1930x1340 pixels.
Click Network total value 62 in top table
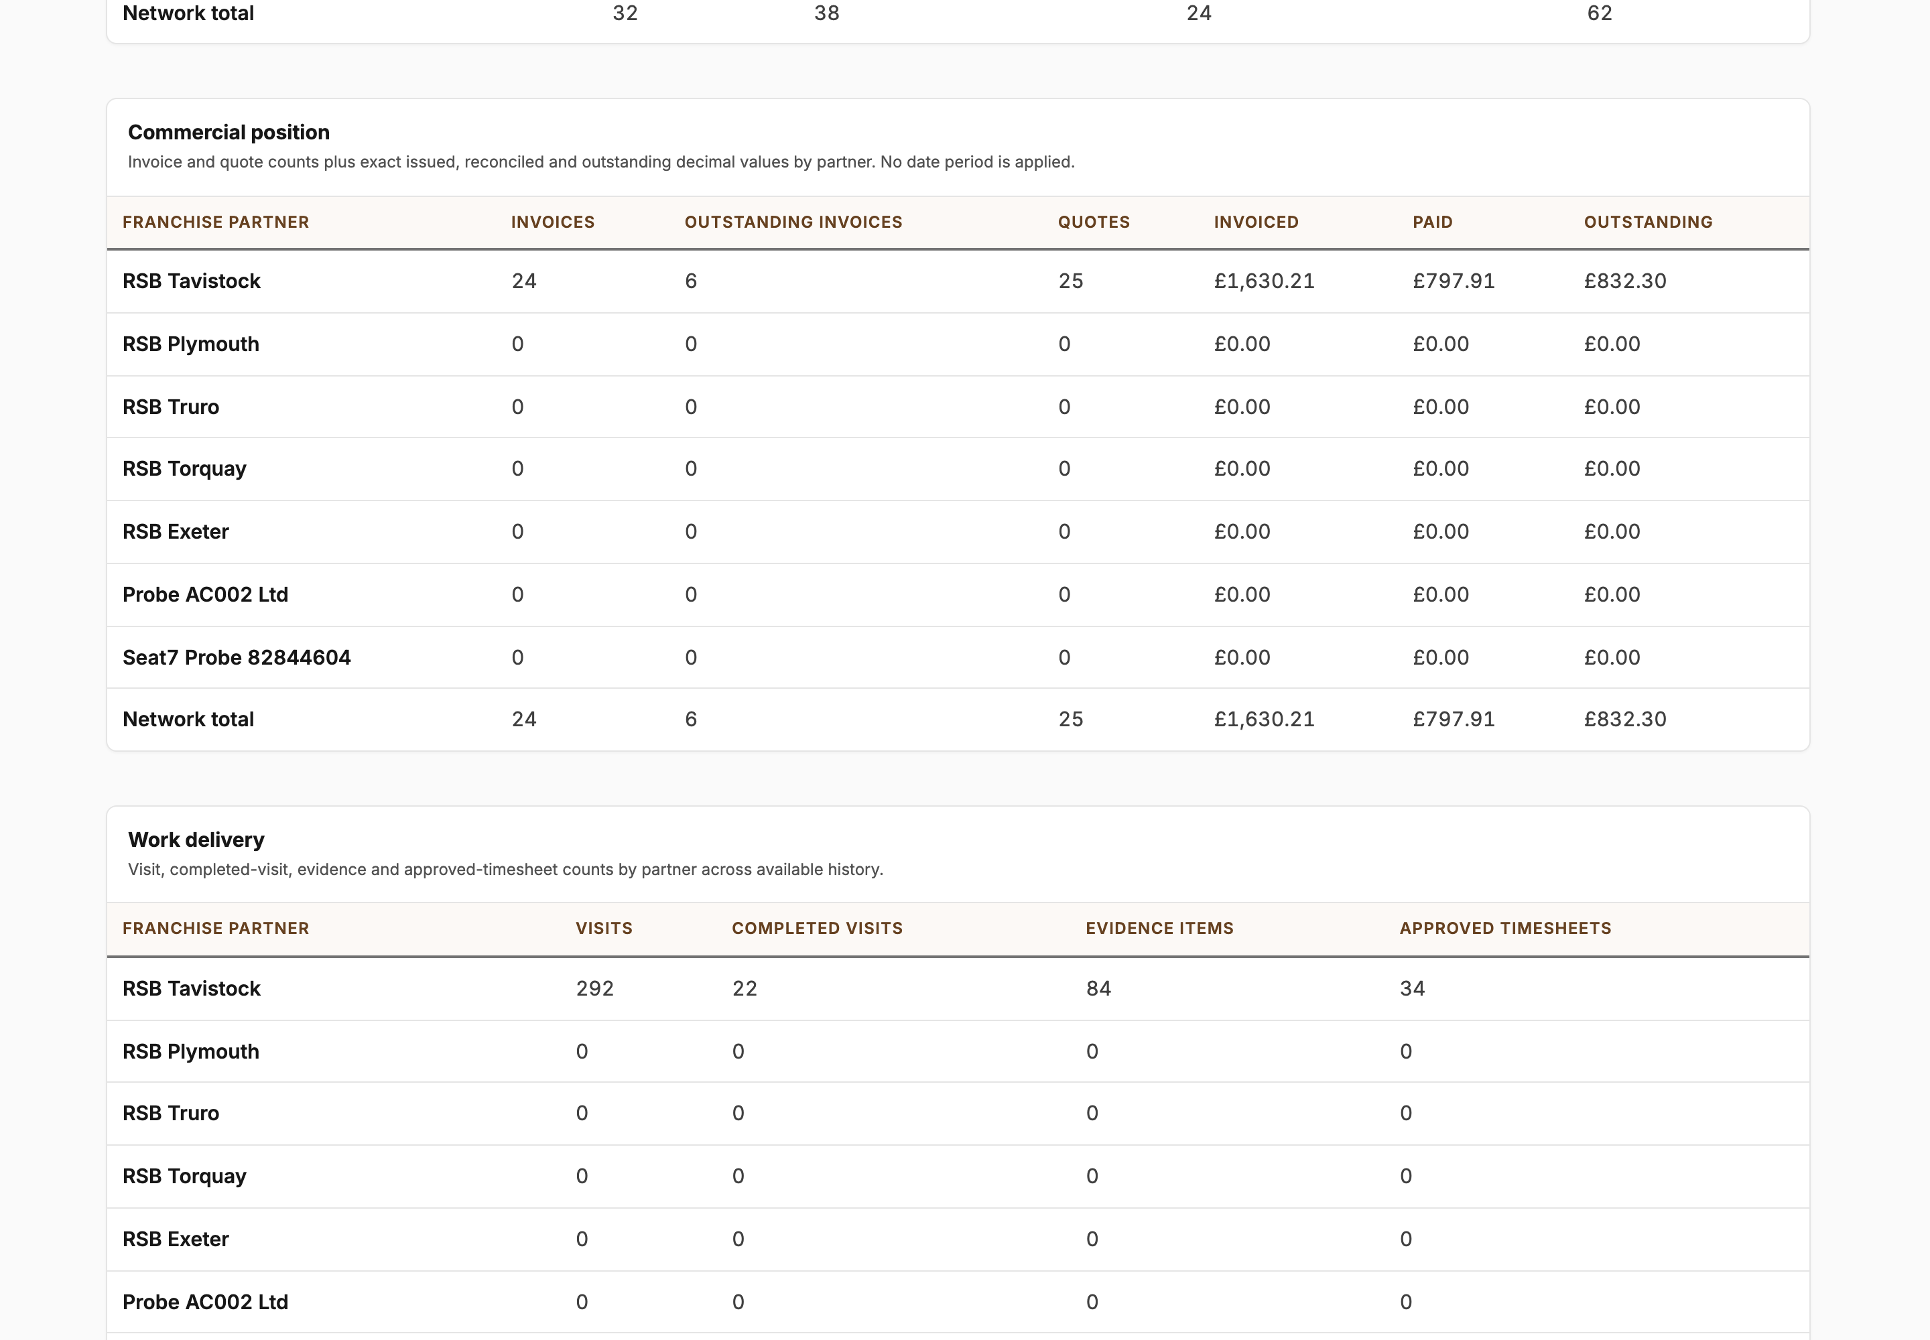pyautogui.click(x=1599, y=13)
